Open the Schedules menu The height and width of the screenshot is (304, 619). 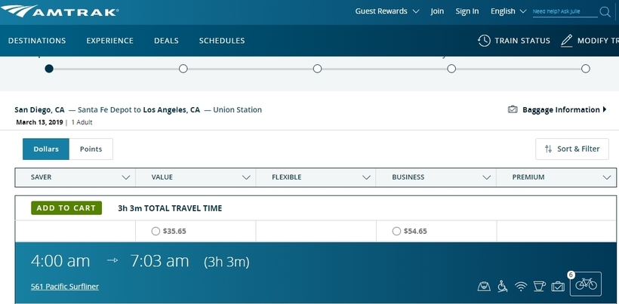(x=222, y=41)
